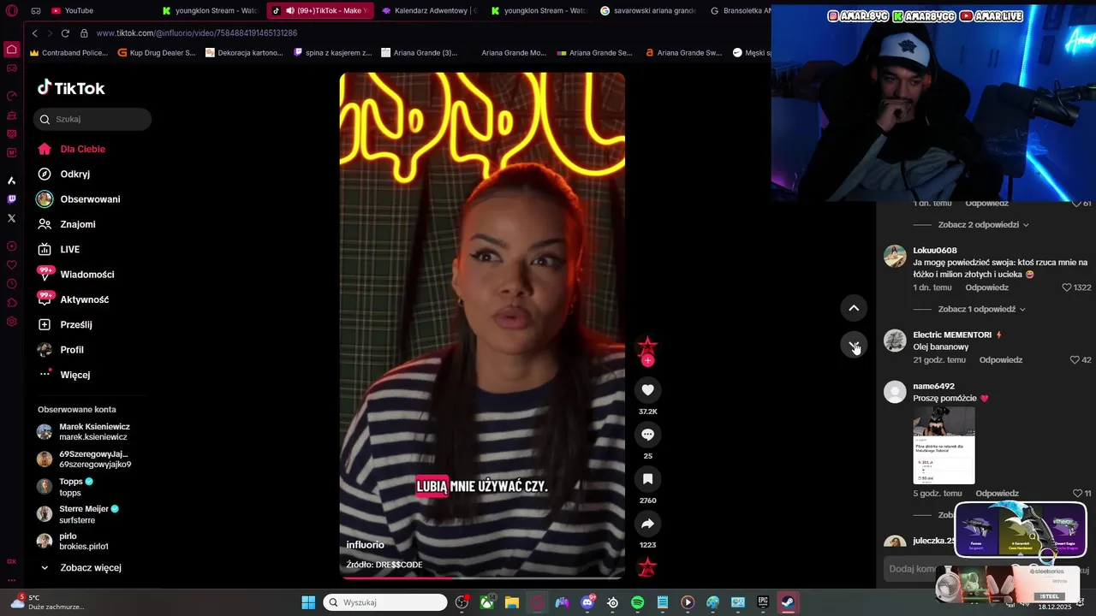Open Windows Start menu

click(308, 602)
